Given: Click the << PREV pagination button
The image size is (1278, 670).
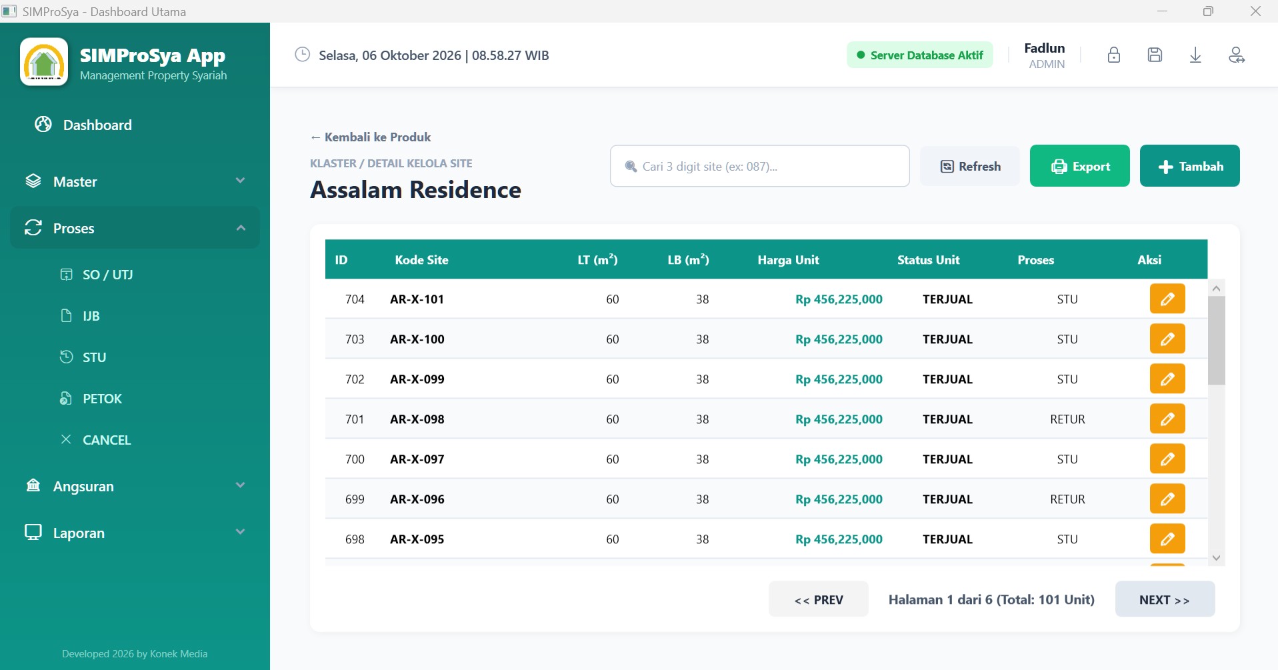Looking at the screenshot, I should click(819, 599).
